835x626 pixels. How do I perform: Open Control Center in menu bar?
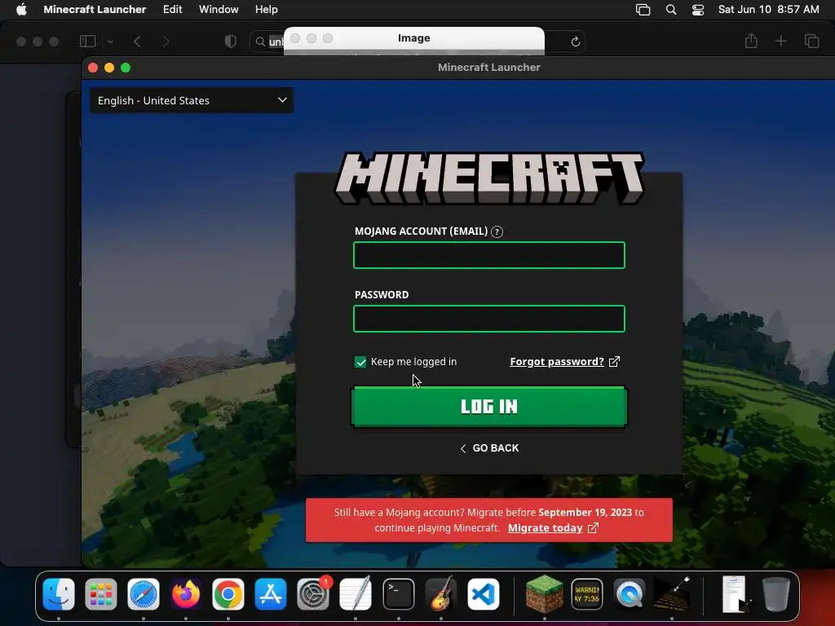tap(698, 10)
